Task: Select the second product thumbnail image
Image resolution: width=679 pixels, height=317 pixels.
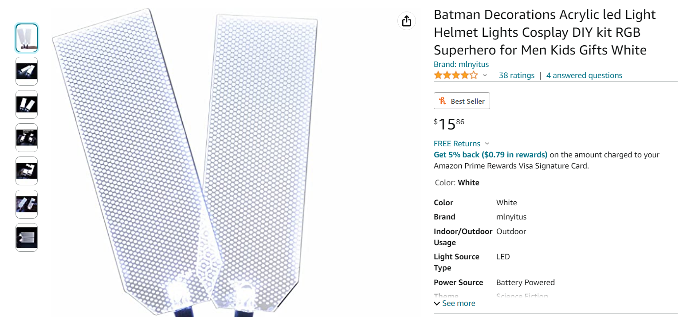Action: pos(27,71)
